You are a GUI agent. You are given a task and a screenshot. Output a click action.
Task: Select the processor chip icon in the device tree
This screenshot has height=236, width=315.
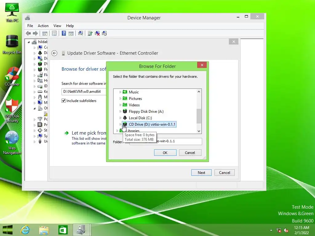(40, 125)
